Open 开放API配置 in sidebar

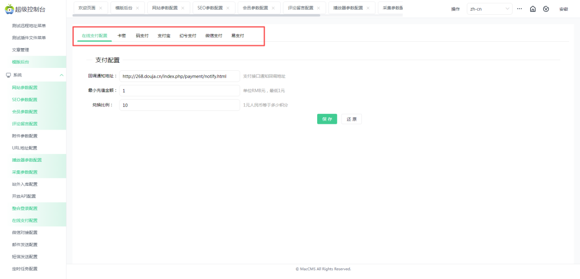click(24, 196)
